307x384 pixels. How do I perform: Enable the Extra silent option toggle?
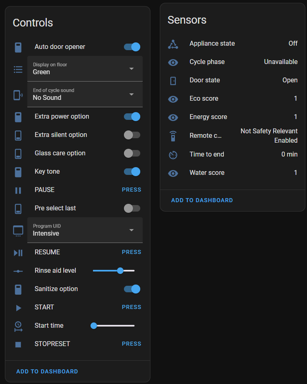point(132,135)
